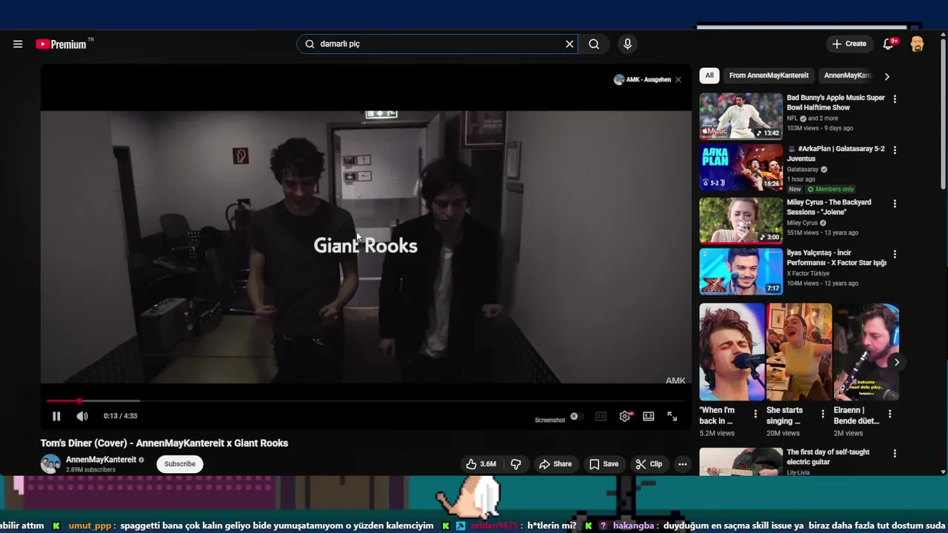
Task: Open options for self-taught guitar video
Action: [x=895, y=453]
